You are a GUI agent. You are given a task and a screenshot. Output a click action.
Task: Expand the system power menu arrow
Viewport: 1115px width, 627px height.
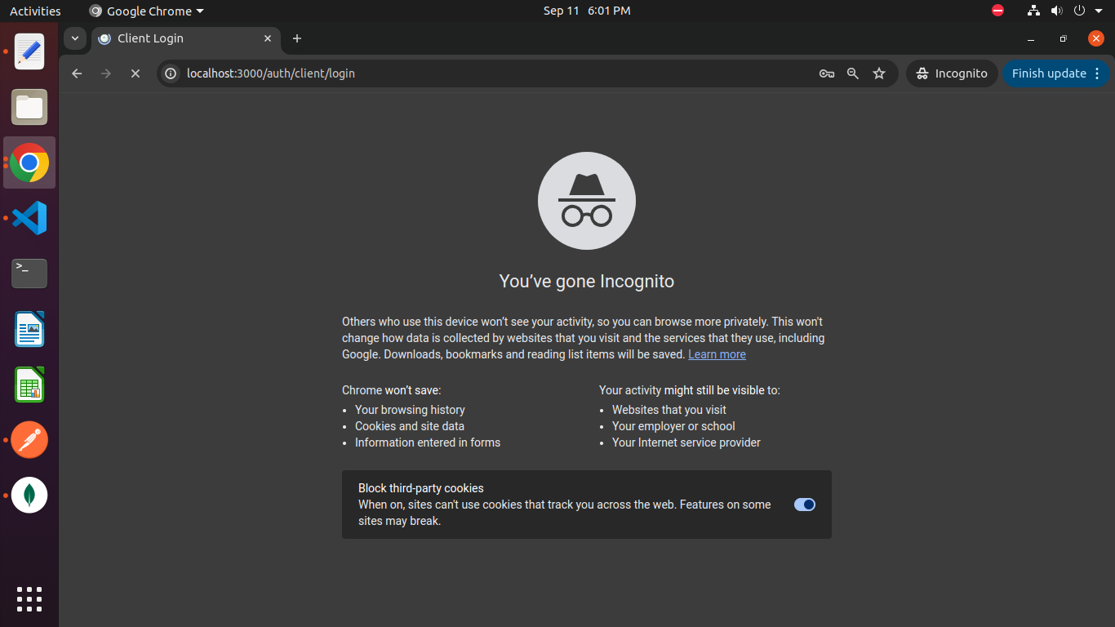coord(1099,11)
